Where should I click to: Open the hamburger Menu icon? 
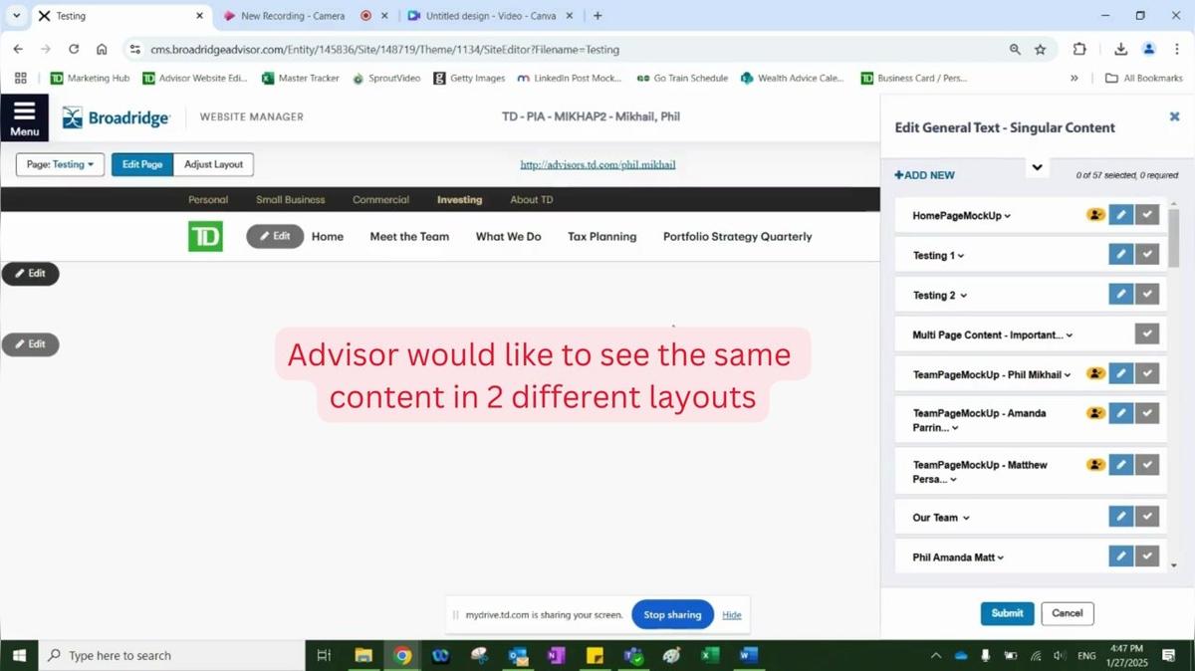(x=24, y=117)
